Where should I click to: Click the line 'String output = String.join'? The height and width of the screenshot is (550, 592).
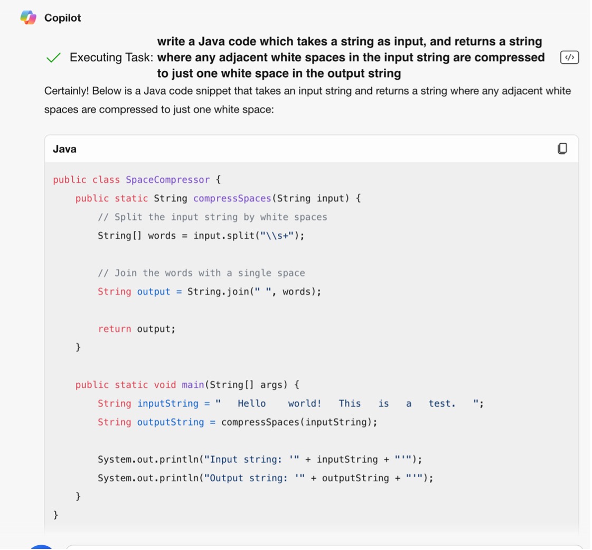click(210, 292)
